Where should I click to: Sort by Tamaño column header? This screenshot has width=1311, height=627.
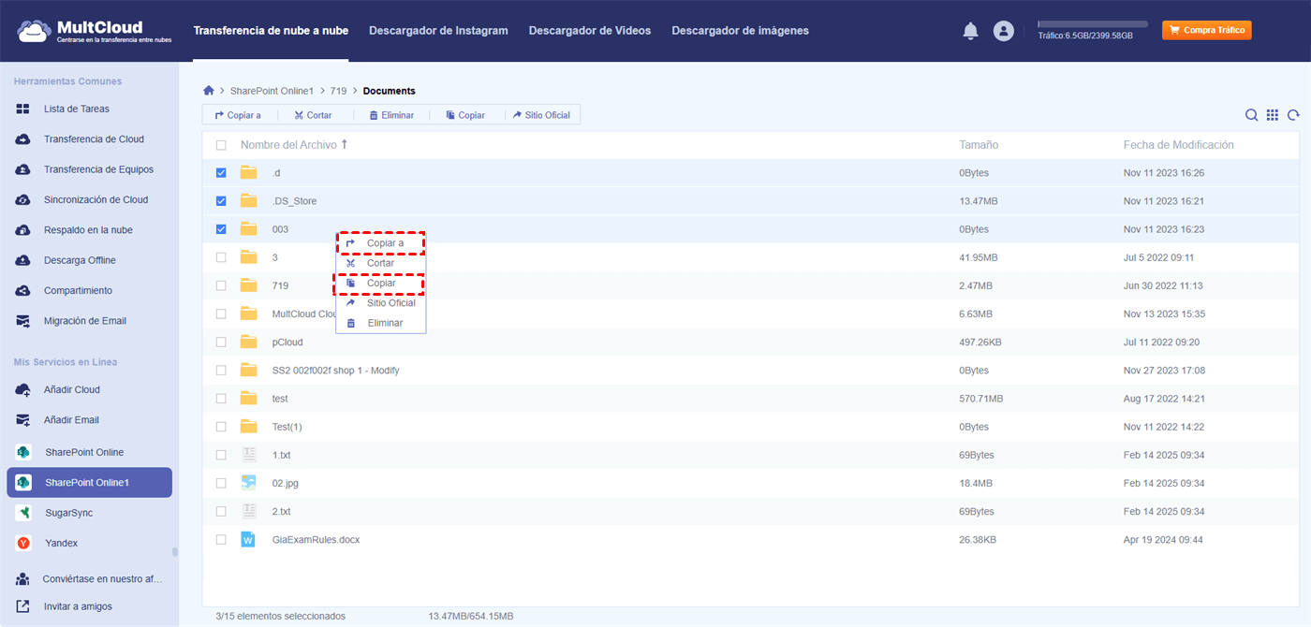[979, 145]
